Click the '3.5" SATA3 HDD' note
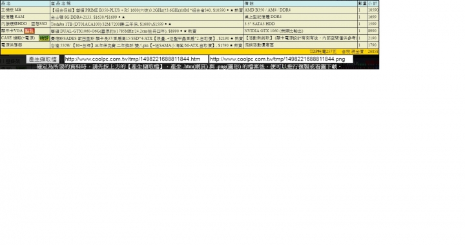This screenshot has height=245, width=465. pos(260,24)
